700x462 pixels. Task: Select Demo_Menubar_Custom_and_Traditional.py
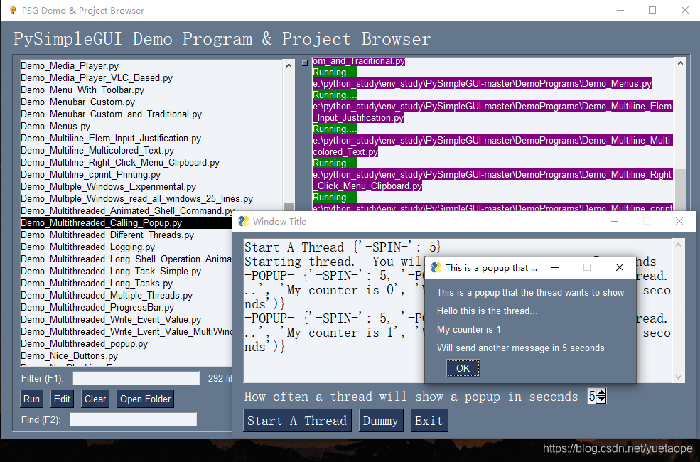(111, 114)
